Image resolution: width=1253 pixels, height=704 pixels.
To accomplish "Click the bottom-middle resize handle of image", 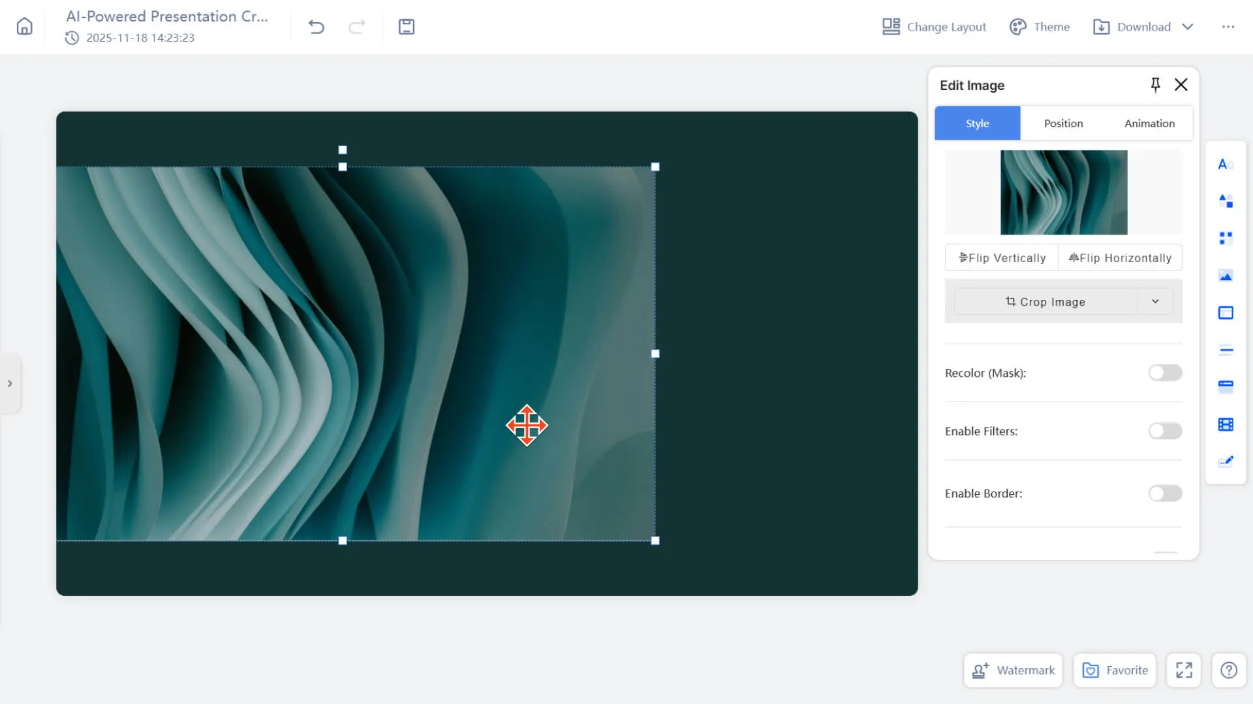I will 343,540.
